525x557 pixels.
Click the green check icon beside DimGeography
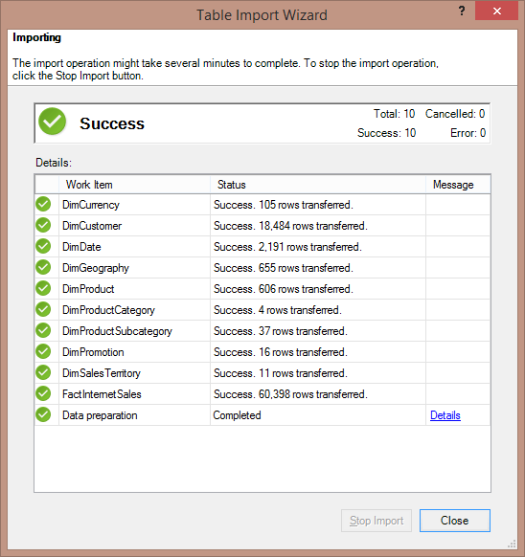[x=43, y=267]
